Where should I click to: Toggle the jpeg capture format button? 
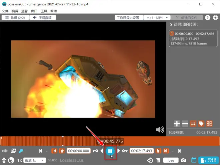pos(171,160)
